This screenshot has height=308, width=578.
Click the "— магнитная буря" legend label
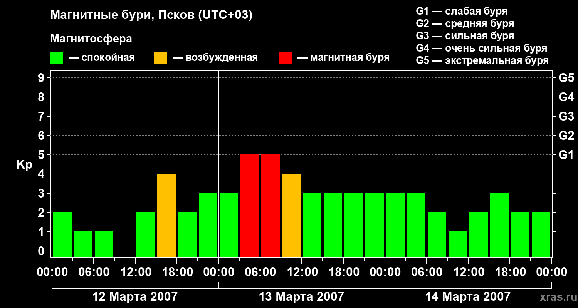click(x=344, y=58)
